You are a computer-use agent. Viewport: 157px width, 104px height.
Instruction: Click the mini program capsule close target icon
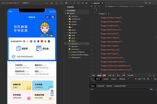click(53, 17)
